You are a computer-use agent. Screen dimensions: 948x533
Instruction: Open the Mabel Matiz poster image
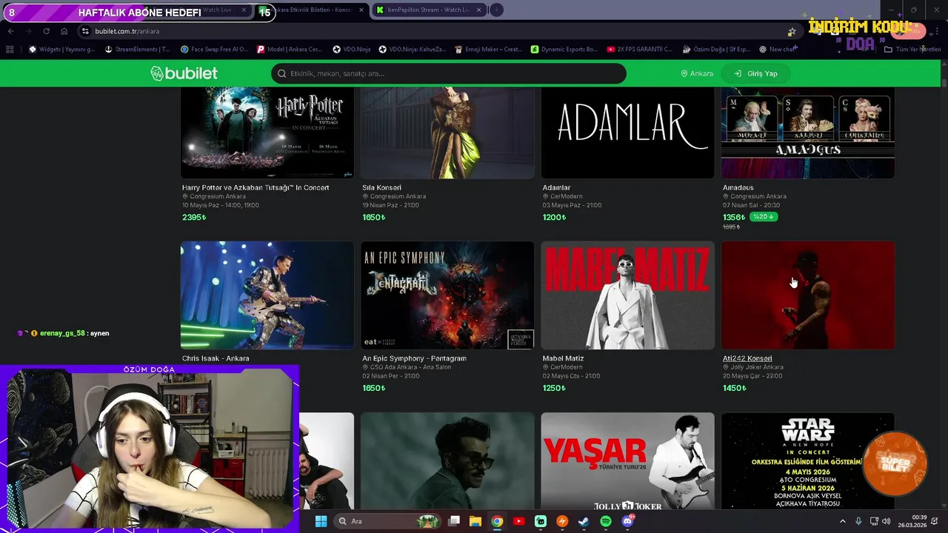627,295
